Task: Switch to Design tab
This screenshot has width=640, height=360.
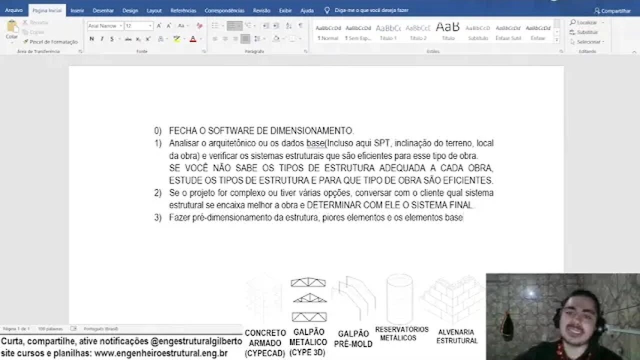Action: (130, 10)
